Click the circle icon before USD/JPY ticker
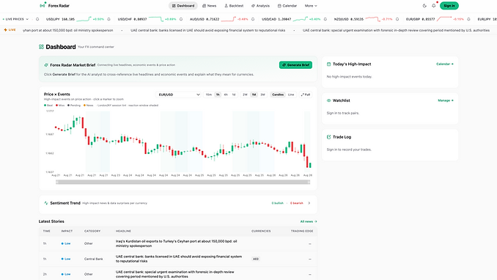 click(x=37, y=19)
